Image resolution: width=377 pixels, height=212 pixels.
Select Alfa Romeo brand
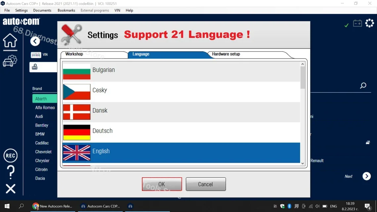click(45, 108)
